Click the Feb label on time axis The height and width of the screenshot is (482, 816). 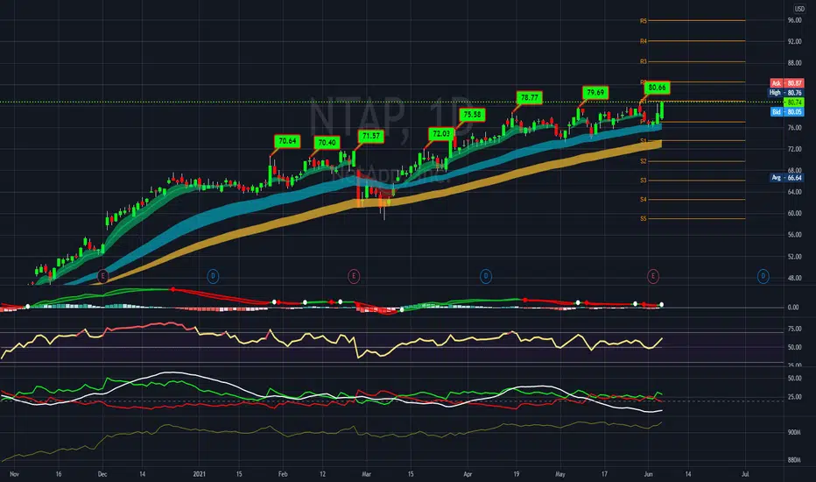pos(283,474)
